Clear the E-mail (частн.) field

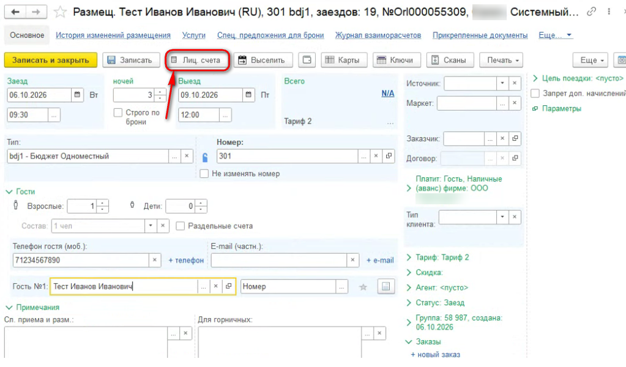pyautogui.click(x=352, y=260)
